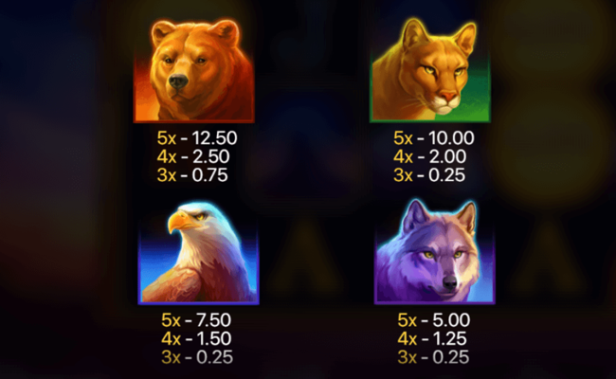The height and width of the screenshot is (379, 616).
Task: Click the bald eagle symbol
Action: [x=198, y=253]
